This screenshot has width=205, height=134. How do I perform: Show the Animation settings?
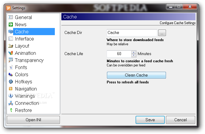click(25, 53)
